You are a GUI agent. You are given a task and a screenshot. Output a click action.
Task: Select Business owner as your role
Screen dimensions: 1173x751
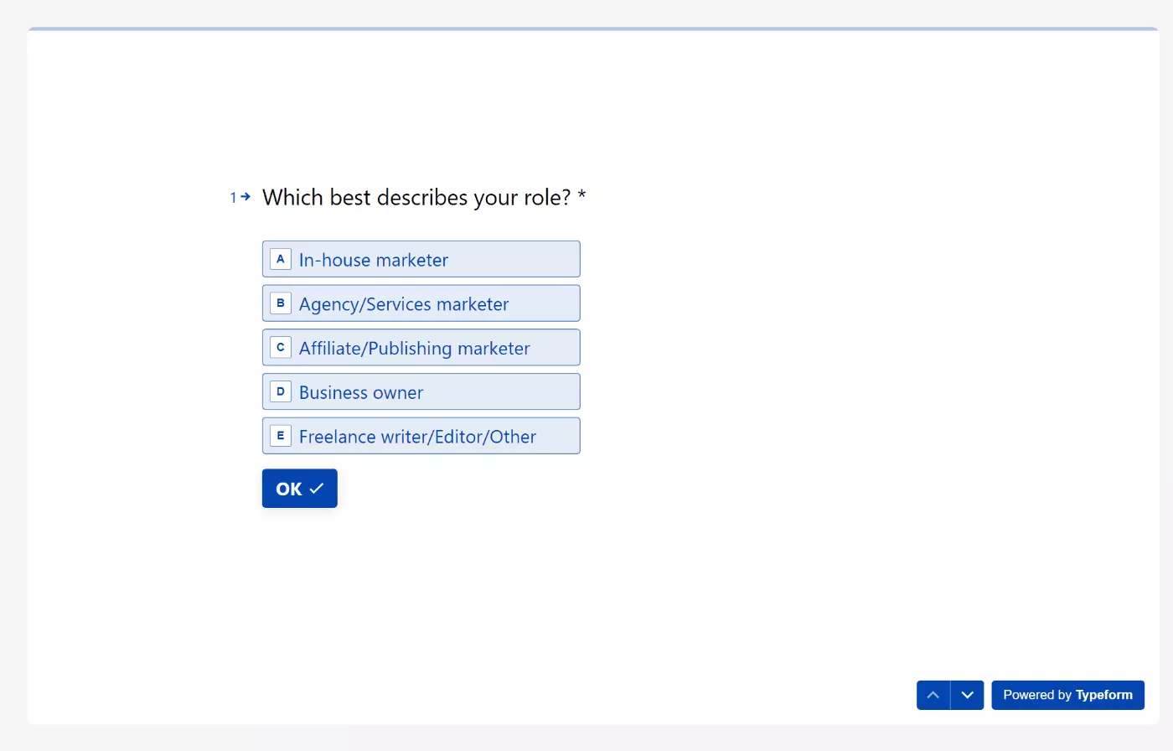(421, 391)
